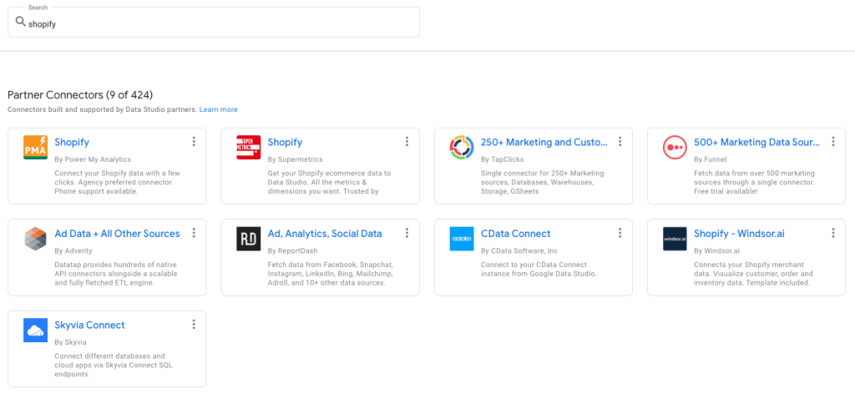Click the Supermetrics Shopify connector logo
855x394 pixels.
coord(249,148)
